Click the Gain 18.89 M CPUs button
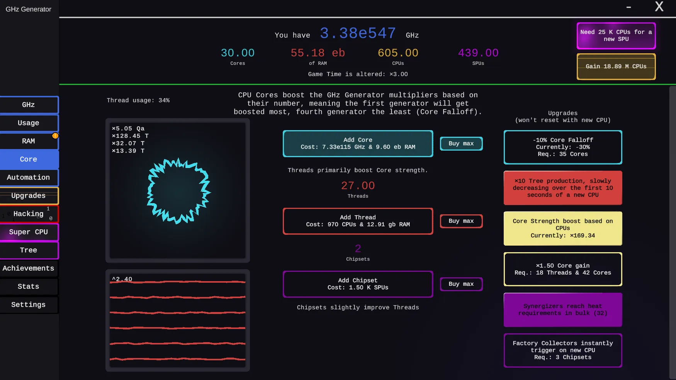Viewport: 676px width, 380px height. point(616,66)
